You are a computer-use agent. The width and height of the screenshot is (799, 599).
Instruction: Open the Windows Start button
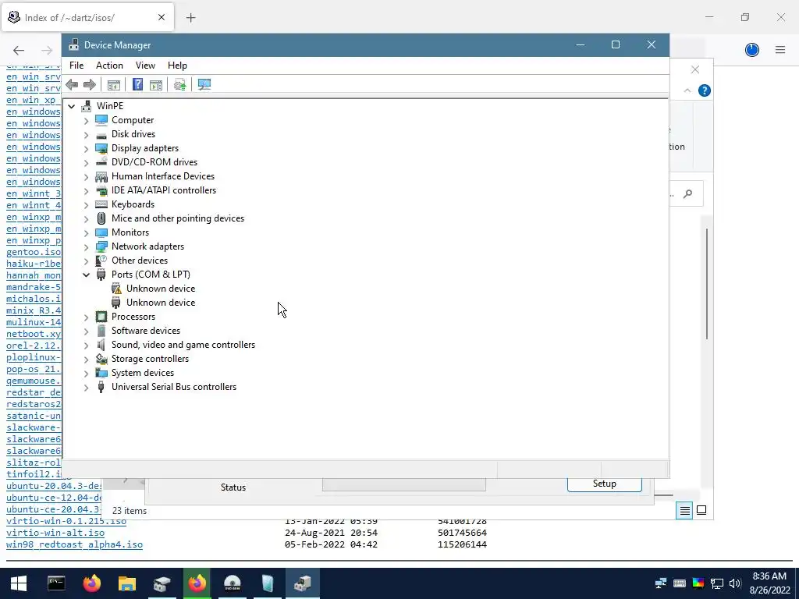point(19,583)
